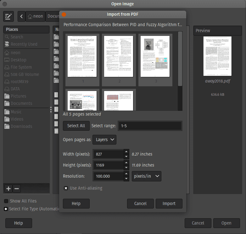Click the pane divider grip dots
Viewport: 246px width, 234px height.
(x=51, y=110)
